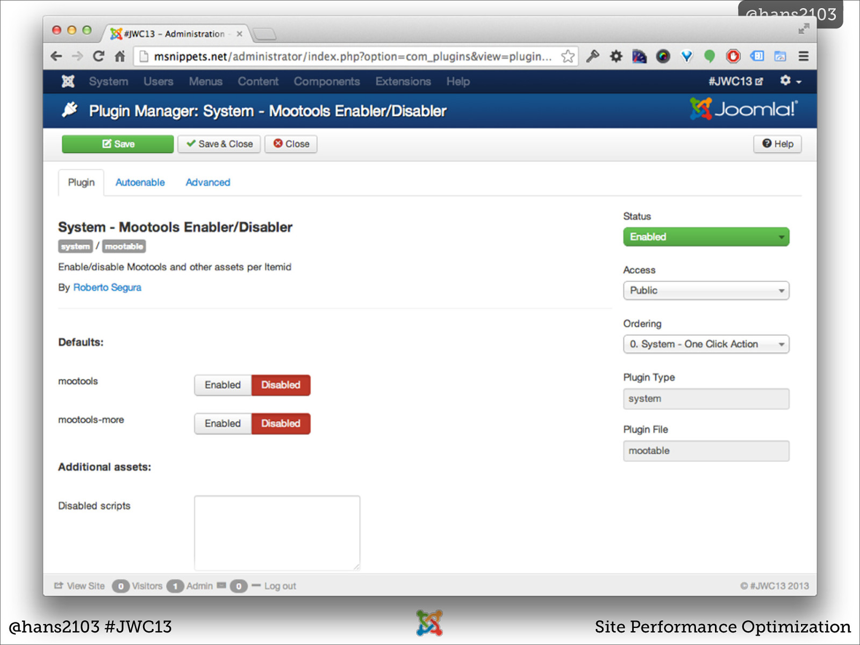The width and height of the screenshot is (860, 645).
Task: Open the Extensions menu
Action: (403, 81)
